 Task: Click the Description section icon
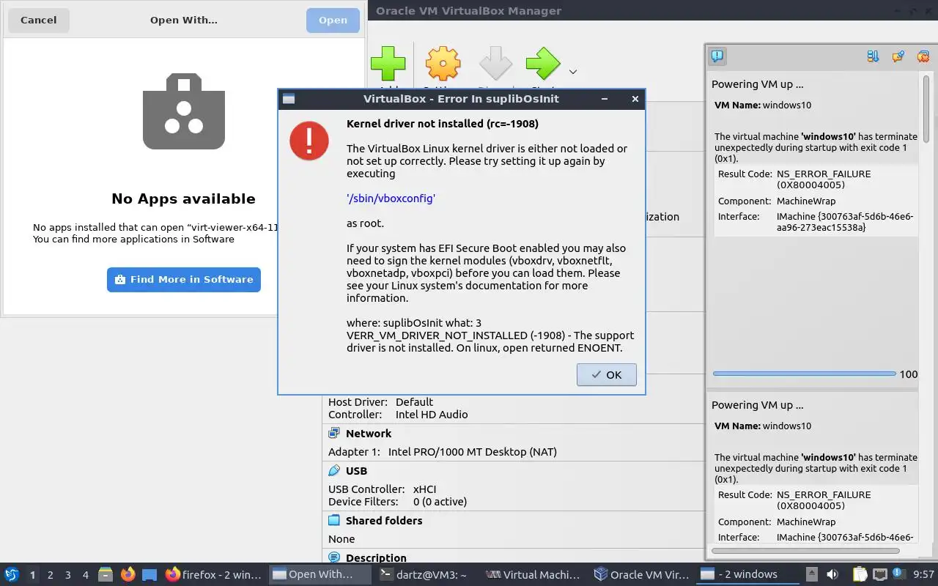[334, 557]
